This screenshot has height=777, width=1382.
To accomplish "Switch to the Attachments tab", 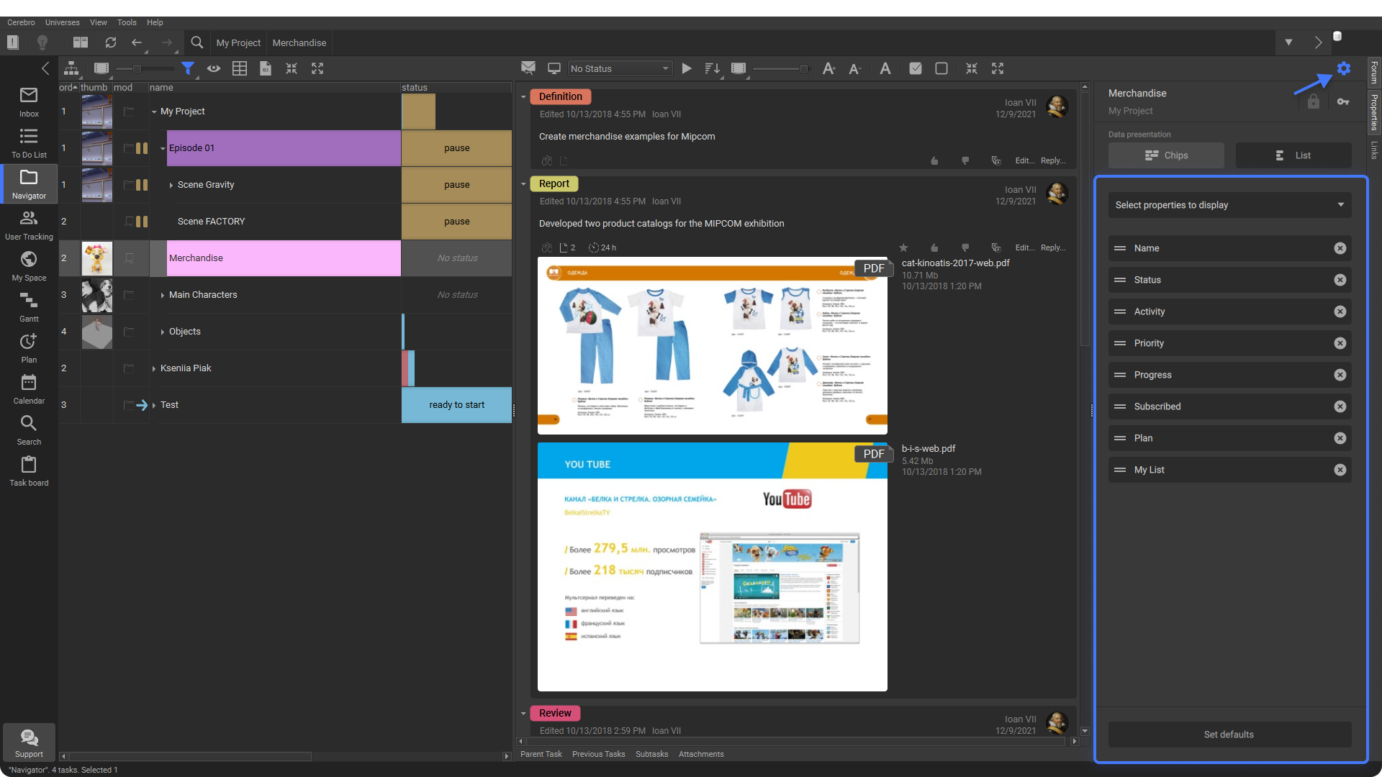I will (701, 754).
